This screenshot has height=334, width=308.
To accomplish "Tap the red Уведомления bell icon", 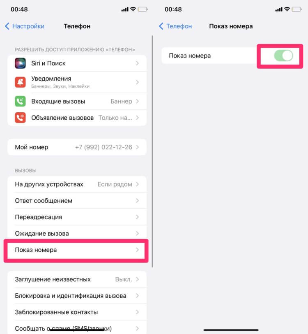I will pos(20,82).
